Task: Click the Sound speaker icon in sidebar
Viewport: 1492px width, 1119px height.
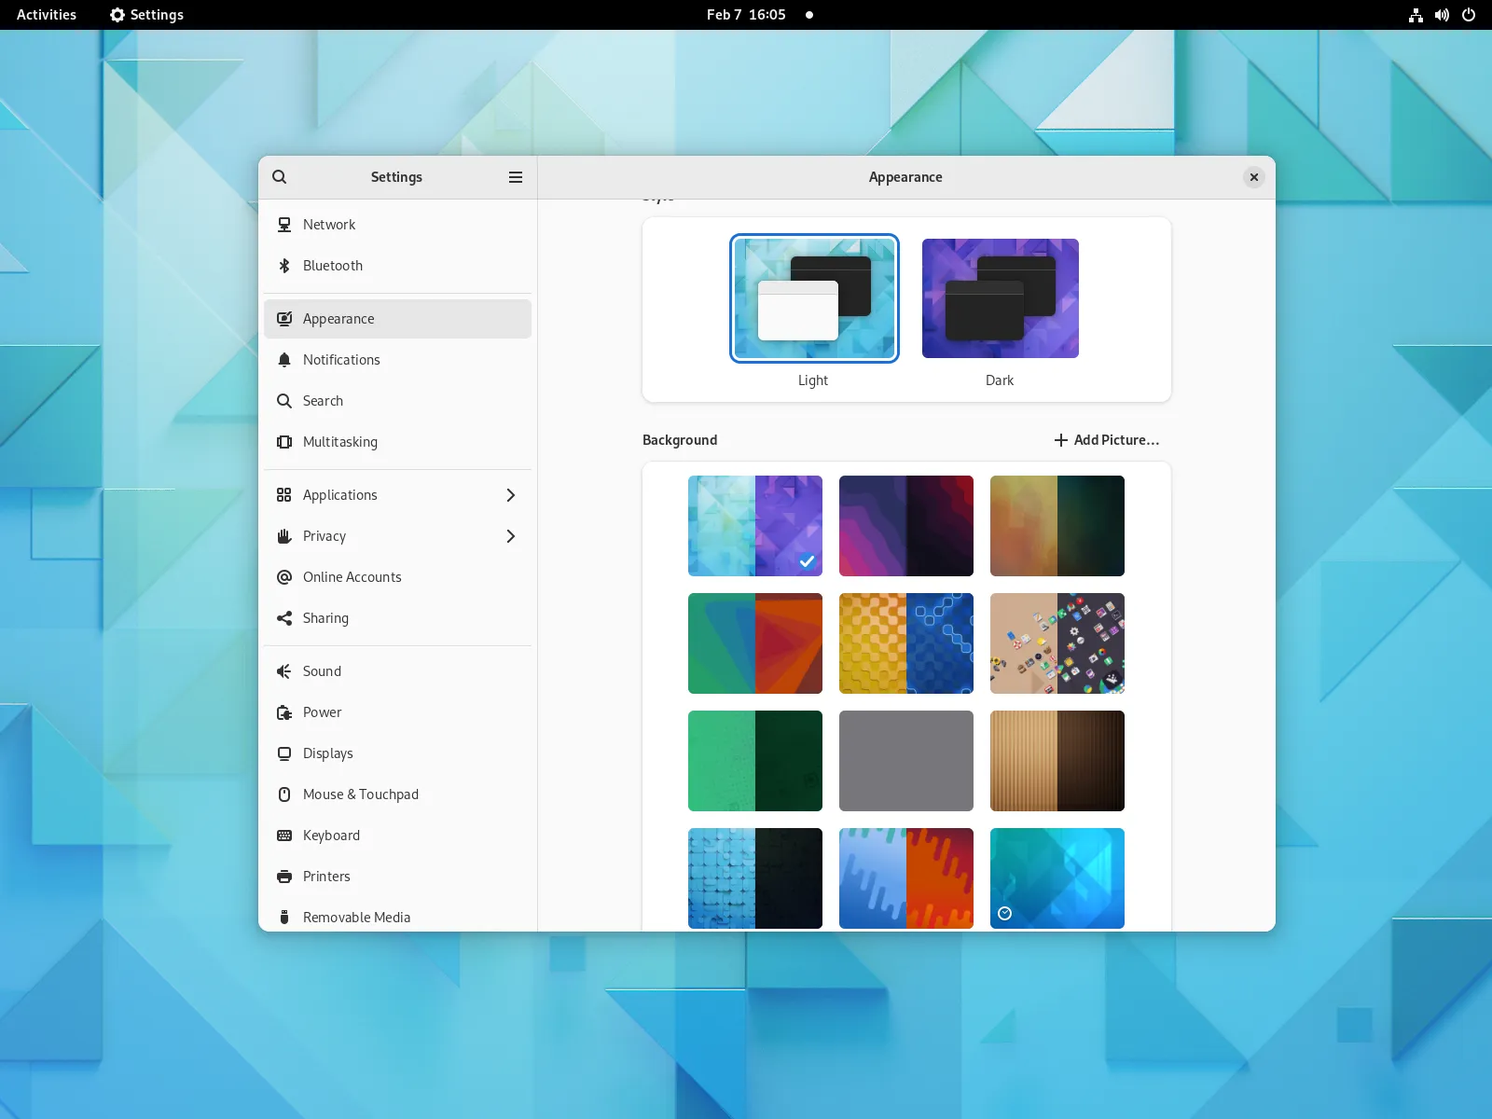Action: (284, 671)
